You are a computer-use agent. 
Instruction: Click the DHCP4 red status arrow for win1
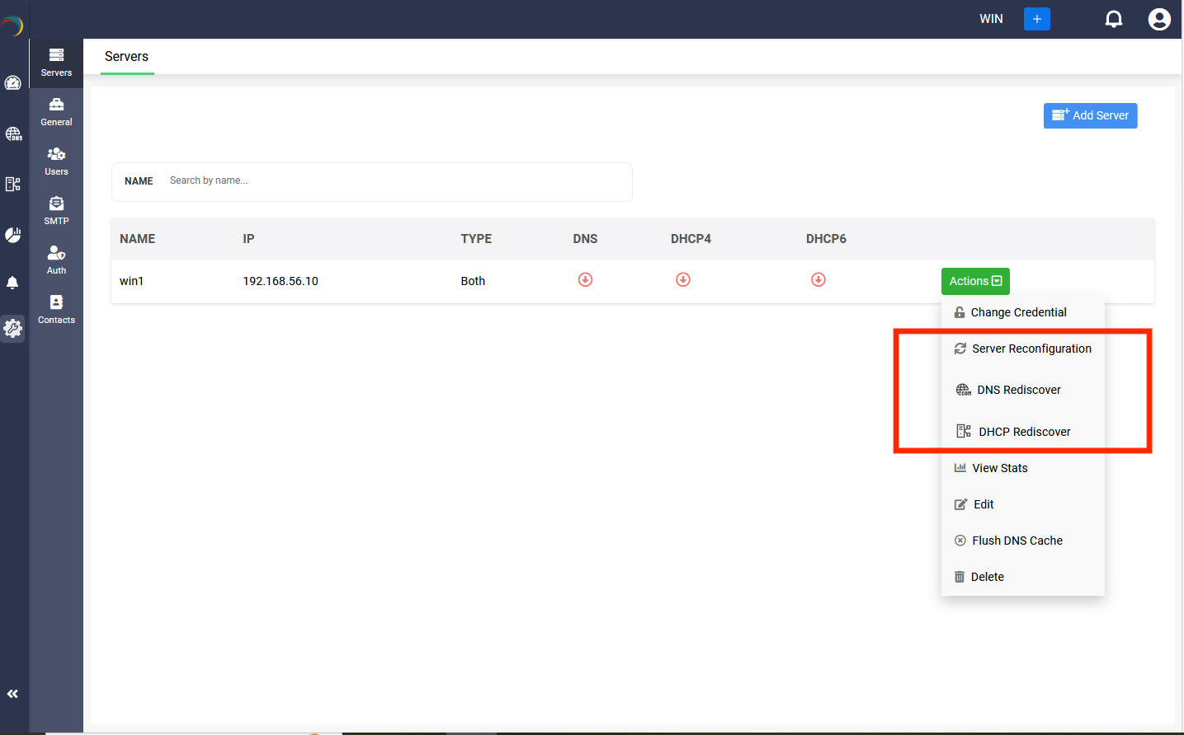[x=682, y=279]
